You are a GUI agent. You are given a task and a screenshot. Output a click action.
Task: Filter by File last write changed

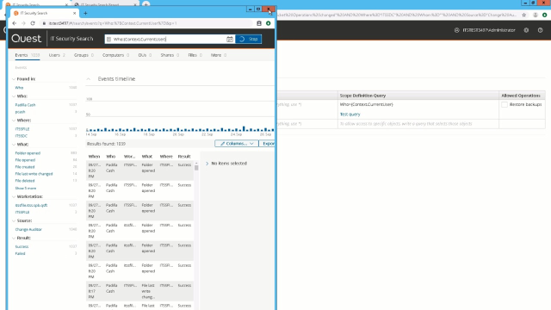[34, 174]
